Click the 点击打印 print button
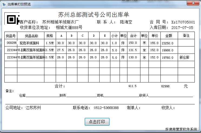Image resolution: width=201 pixels, height=133 pixels. click(97, 122)
